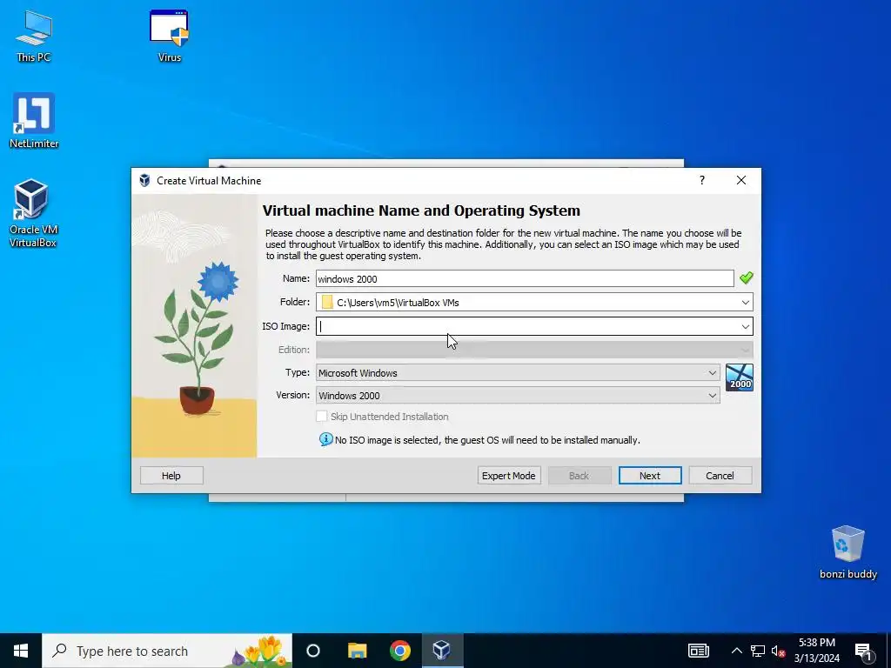Click the Windows 2000 OS type icon
This screenshot has height=668, width=891.
[740, 377]
